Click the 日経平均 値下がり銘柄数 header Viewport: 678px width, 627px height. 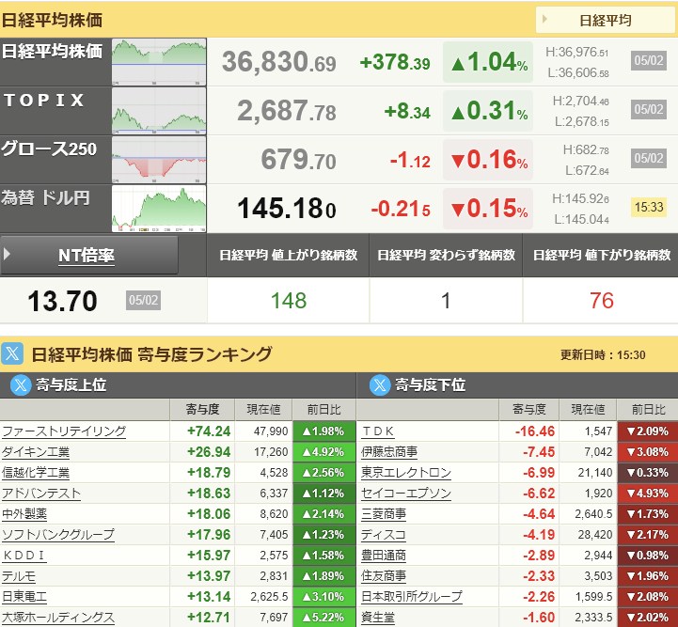coord(602,256)
